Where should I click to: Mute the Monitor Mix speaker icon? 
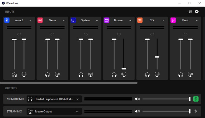click(x=137, y=99)
